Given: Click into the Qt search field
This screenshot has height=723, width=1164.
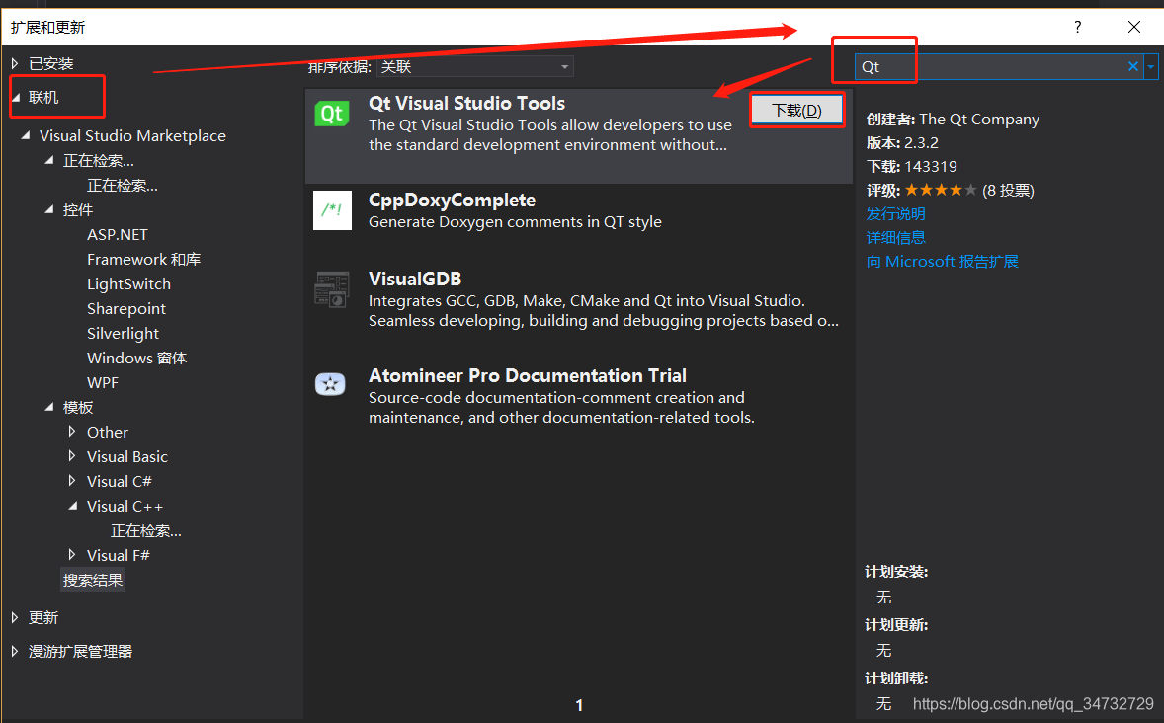Looking at the screenshot, I should click(x=989, y=67).
